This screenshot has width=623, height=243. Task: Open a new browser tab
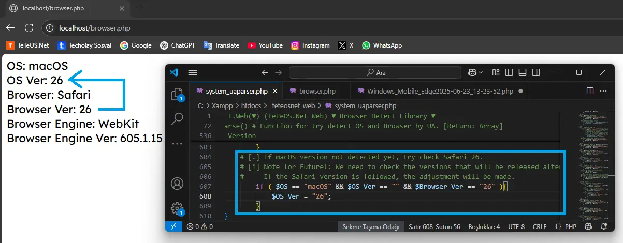[139, 8]
